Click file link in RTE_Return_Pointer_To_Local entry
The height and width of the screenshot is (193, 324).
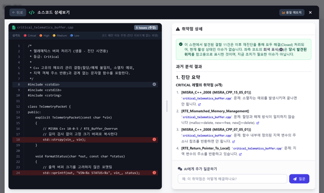257,148
